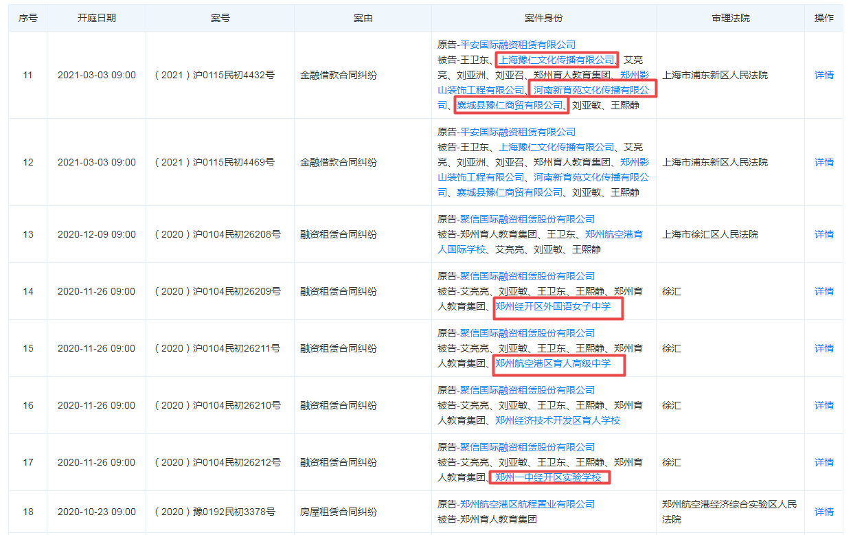The width and height of the screenshot is (853, 535).
Task: Select case number （2020）沪0104民初26208号
Action: 217,234
